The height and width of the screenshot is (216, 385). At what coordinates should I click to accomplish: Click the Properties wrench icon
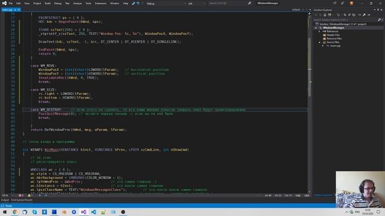point(364,15)
